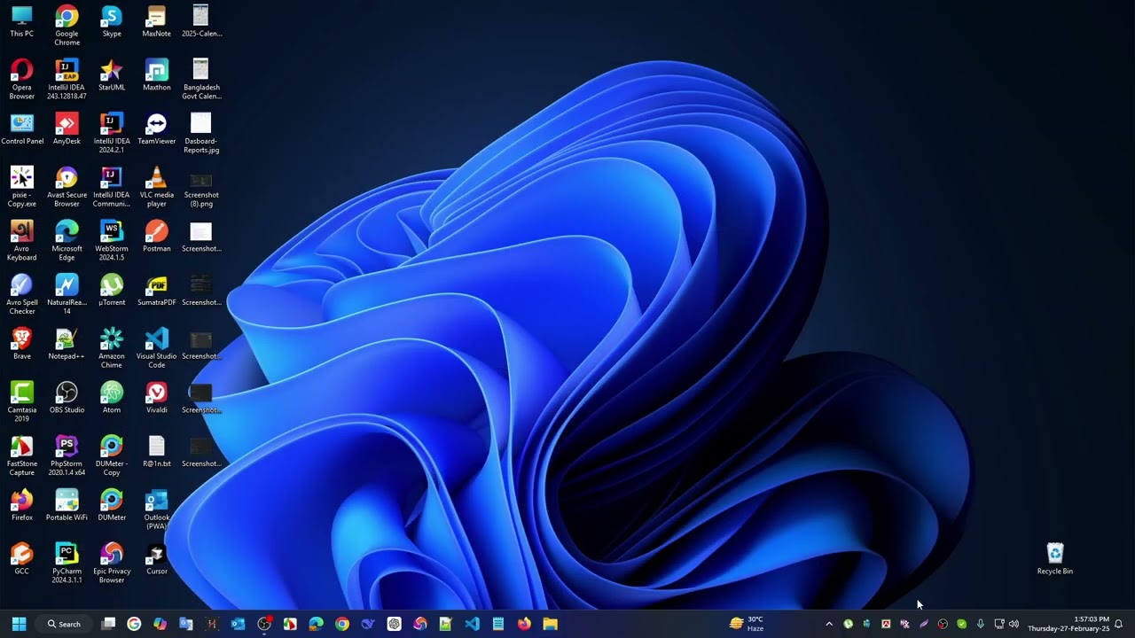Click the Camtasia 2019 desktop icon
This screenshot has height=638, width=1135.
[22, 401]
